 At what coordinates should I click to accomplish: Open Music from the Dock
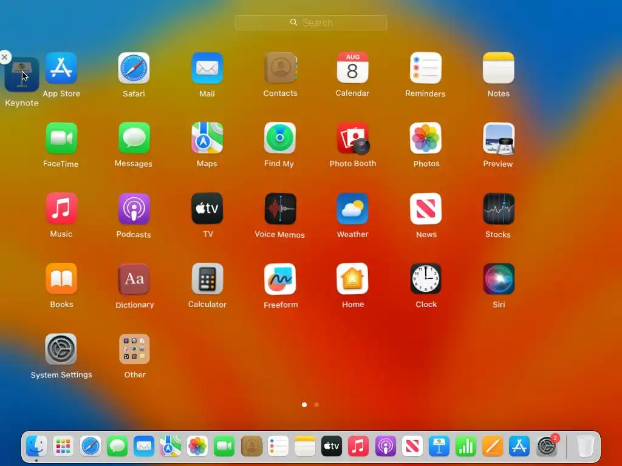358,446
